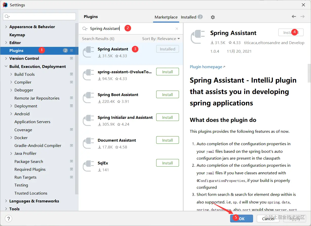Click the settings search magnifier icon
This screenshot has width=311, height=226.
(x=7, y=16)
